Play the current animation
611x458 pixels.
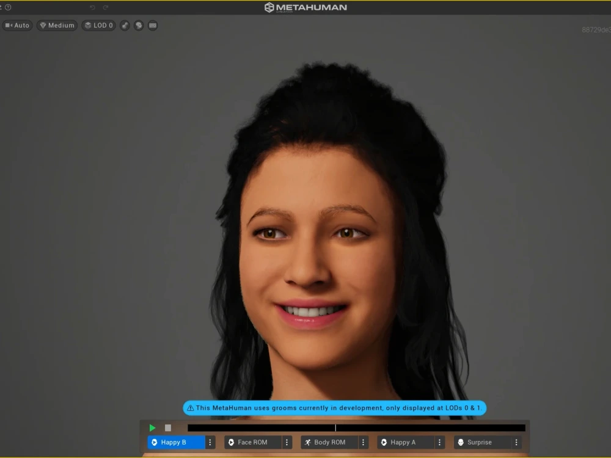coord(153,427)
